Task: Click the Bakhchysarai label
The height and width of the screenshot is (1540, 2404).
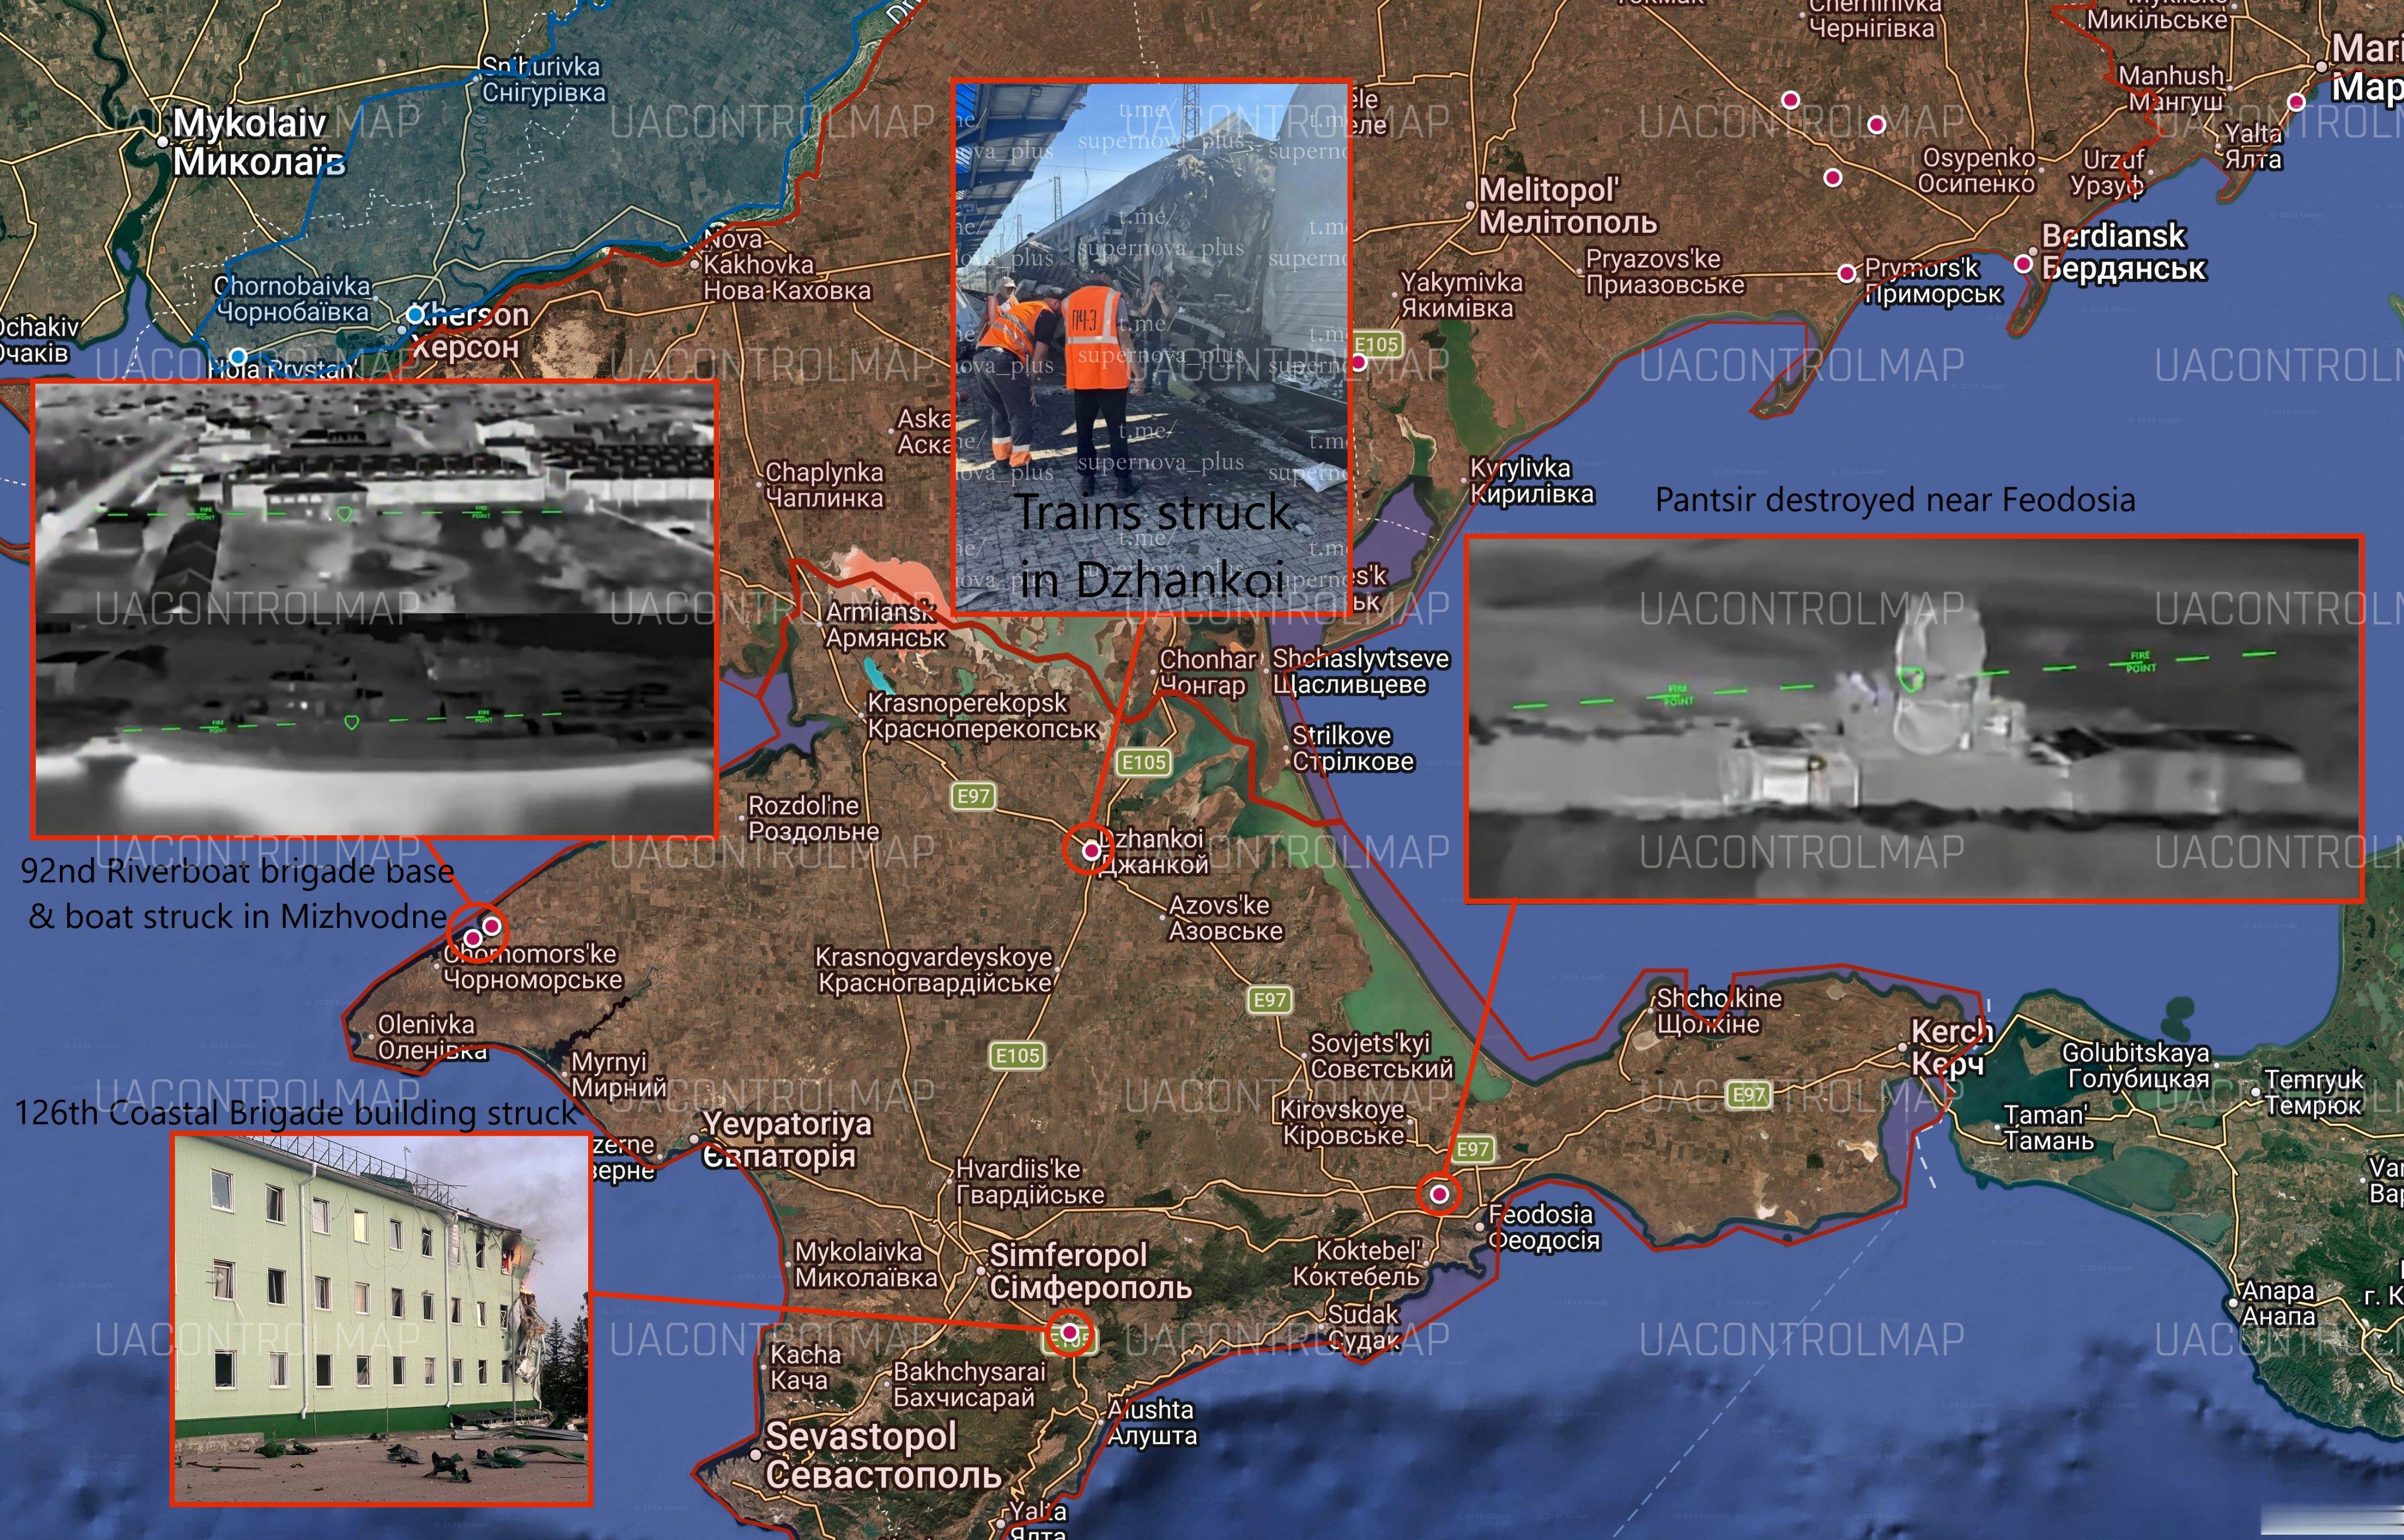Action: (969, 1384)
